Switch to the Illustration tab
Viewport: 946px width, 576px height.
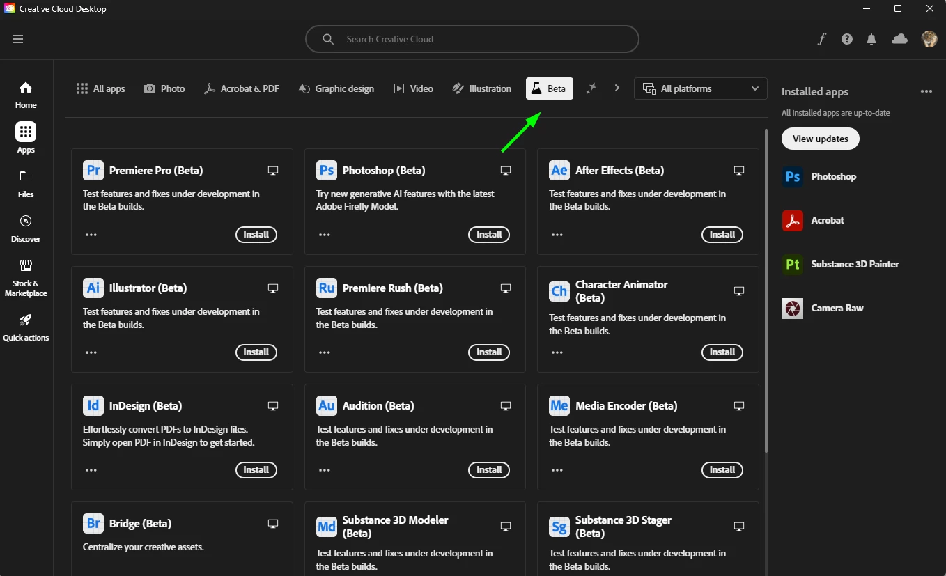(482, 88)
